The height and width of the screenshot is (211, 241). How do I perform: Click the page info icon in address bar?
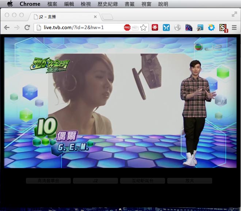point(39,28)
